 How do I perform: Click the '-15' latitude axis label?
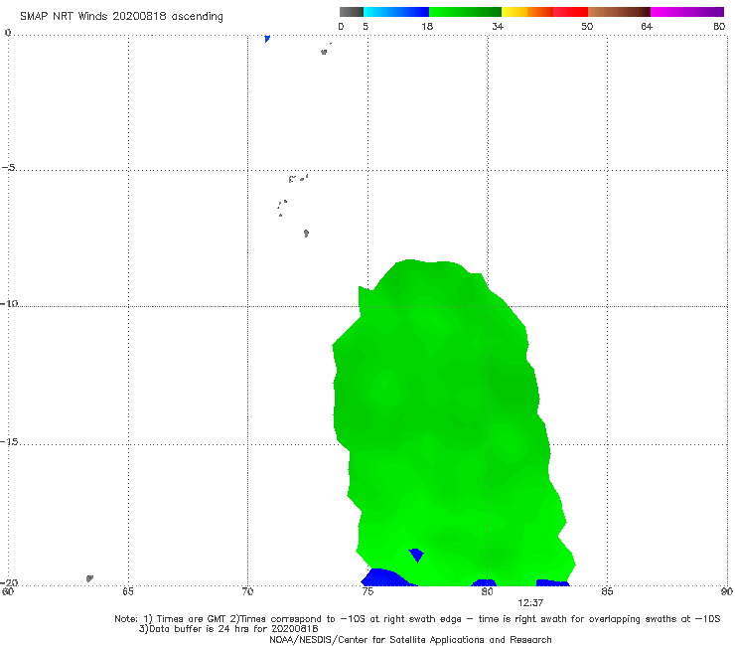point(9,441)
